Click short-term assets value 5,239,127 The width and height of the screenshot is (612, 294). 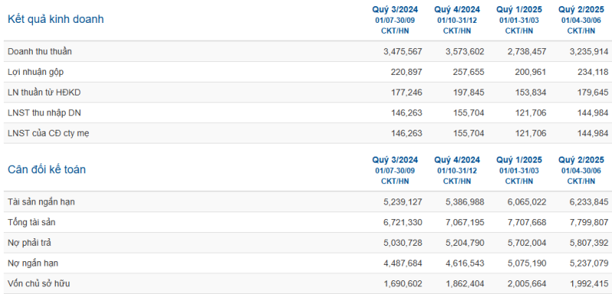[402, 202]
